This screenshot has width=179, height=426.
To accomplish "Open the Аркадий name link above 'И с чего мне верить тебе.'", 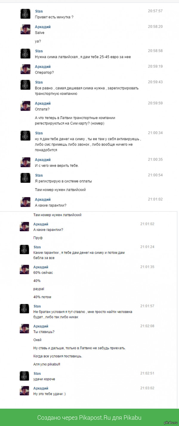I will [x=43, y=160].
